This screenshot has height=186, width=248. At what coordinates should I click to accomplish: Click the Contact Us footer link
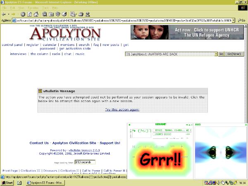click(x=39, y=143)
